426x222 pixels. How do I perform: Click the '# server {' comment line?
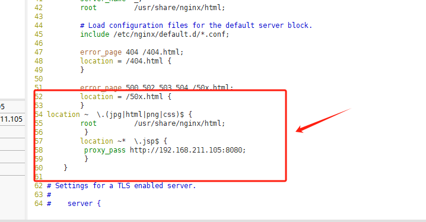coord(74,204)
